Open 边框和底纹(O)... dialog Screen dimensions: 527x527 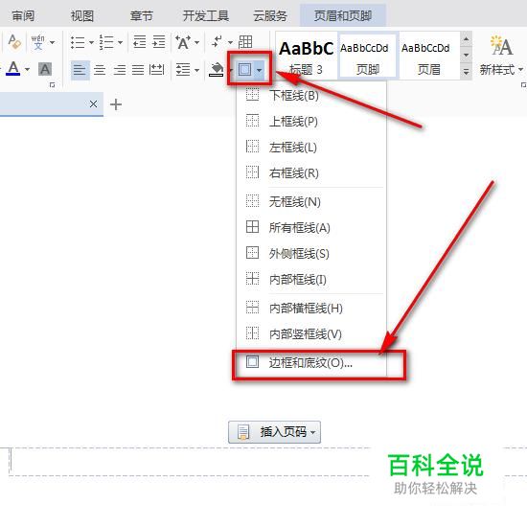(x=311, y=362)
